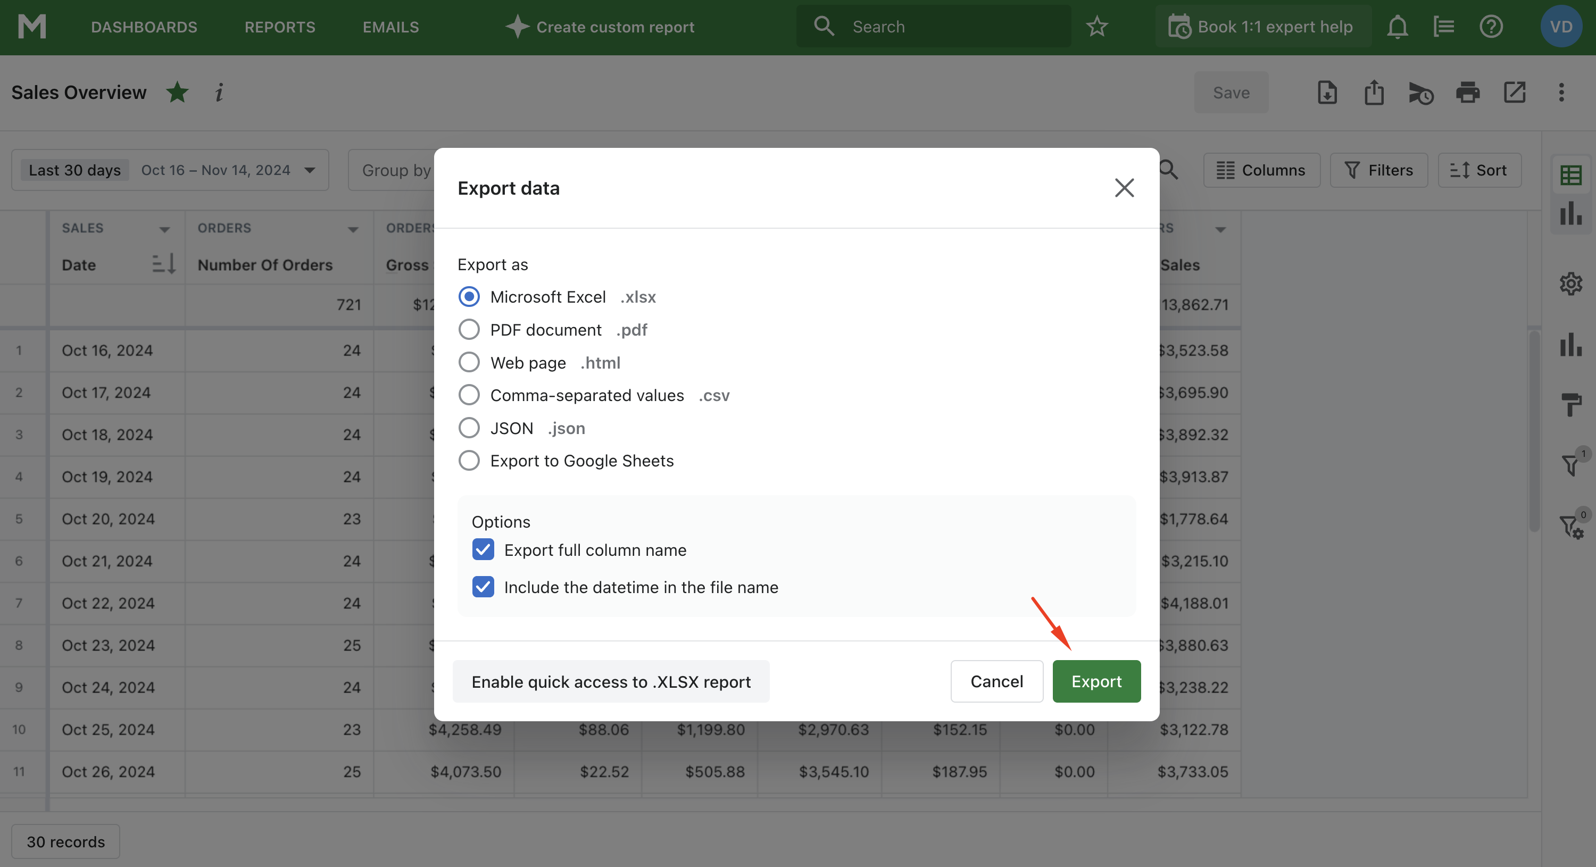The width and height of the screenshot is (1596, 867).
Task: Select the paint roller format icon
Action: [1570, 404]
